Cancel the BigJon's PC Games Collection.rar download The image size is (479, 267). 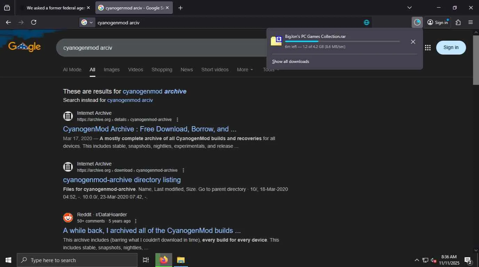tap(413, 42)
